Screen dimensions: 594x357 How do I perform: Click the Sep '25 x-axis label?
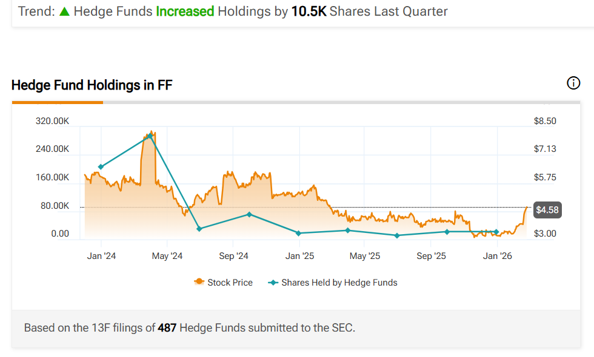pyautogui.click(x=431, y=256)
